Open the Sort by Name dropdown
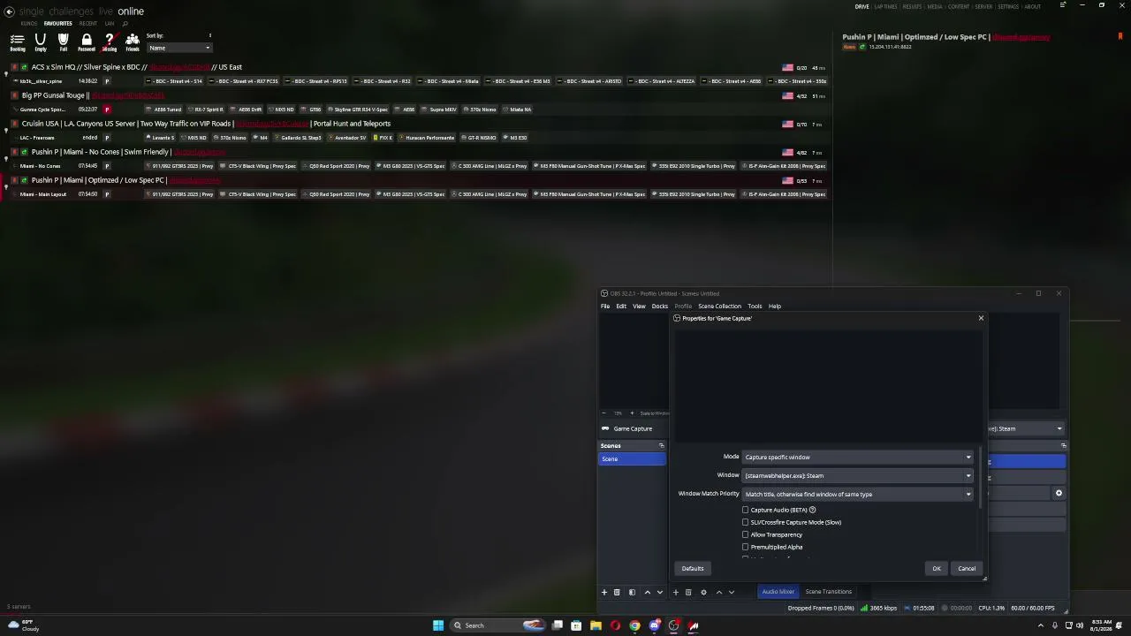 [179, 48]
